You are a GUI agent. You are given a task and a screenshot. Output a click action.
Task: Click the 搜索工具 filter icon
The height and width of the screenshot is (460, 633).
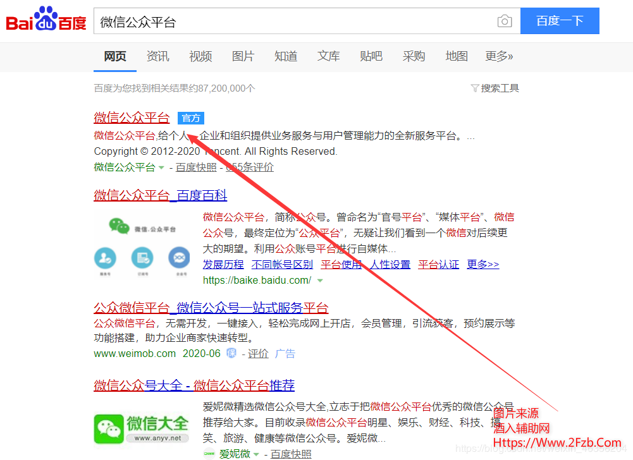(475, 88)
